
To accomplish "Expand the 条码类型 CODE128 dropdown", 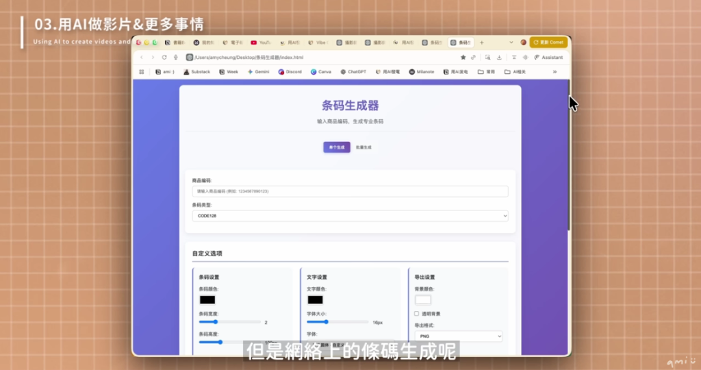I will tap(350, 216).
